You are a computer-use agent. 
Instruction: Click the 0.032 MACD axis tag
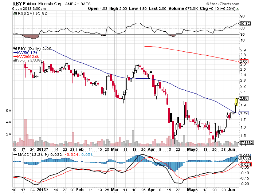pyautogui.click(x=245, y=158)
